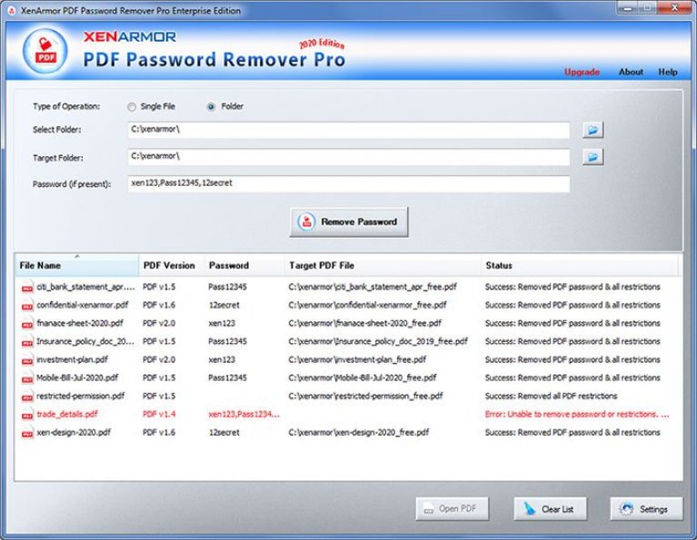Click 'Success: Removed all PDF restrictions' status
Viewport: 697px width, 540px height.
click(552, 396)
